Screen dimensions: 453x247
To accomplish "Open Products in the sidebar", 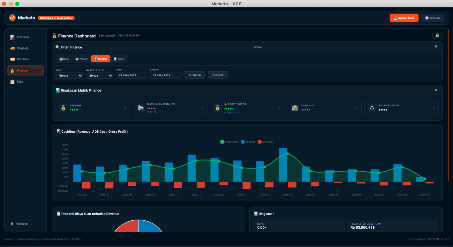I will [25, 59].
